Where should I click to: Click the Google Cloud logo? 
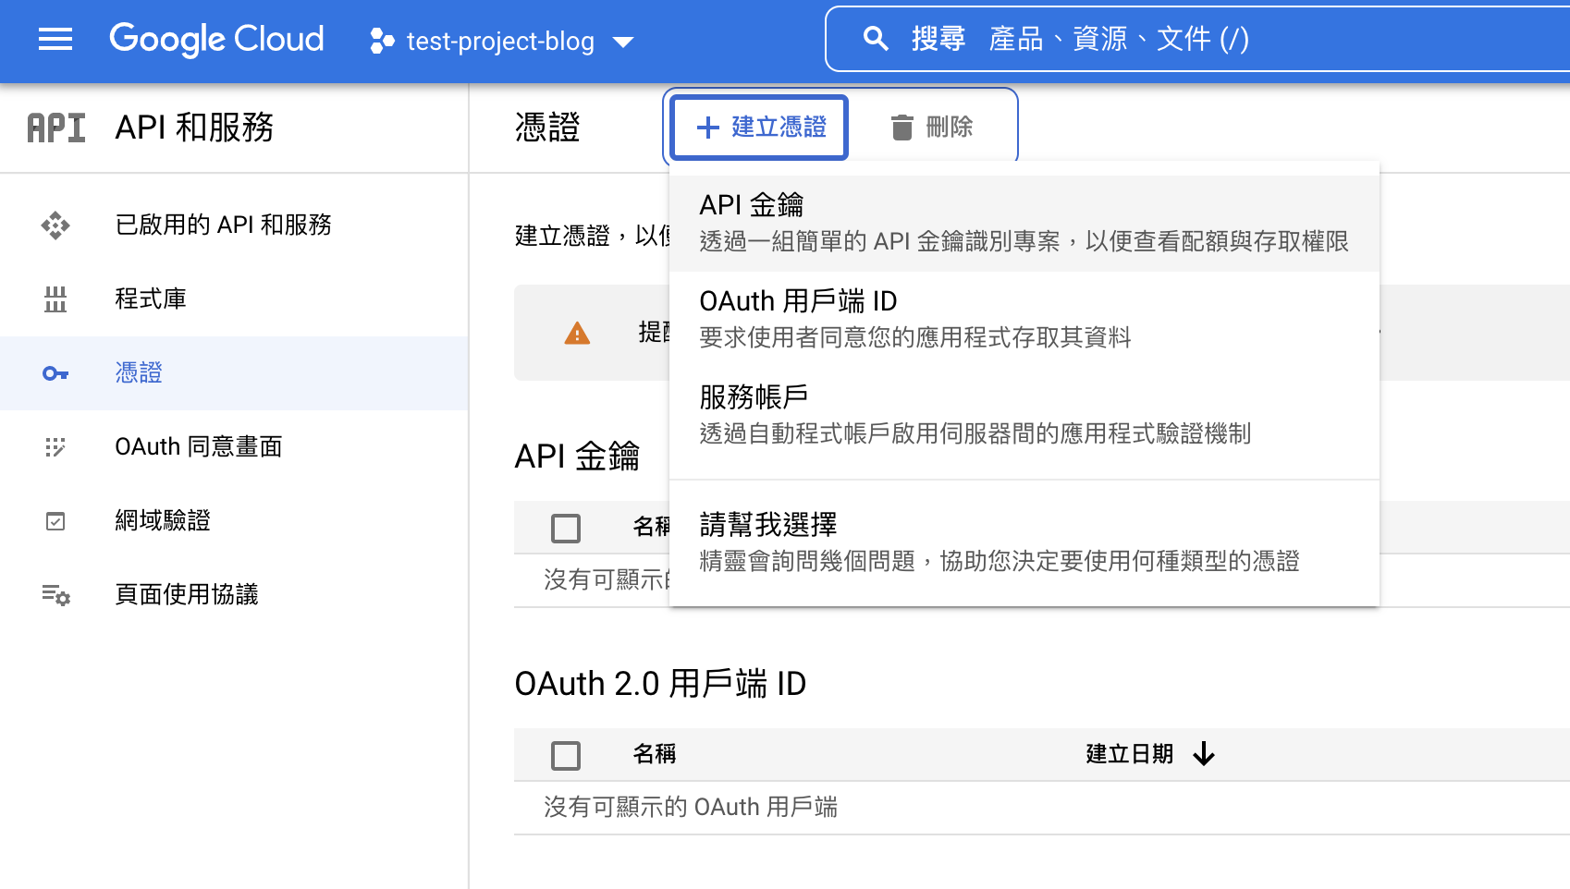pyautogui.click(x=216, y=39)
